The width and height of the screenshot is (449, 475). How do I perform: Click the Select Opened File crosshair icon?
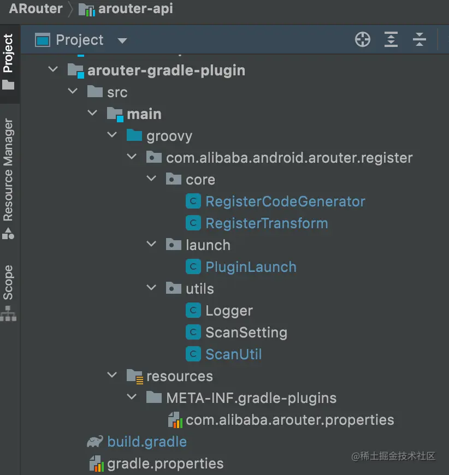[363, 40]
